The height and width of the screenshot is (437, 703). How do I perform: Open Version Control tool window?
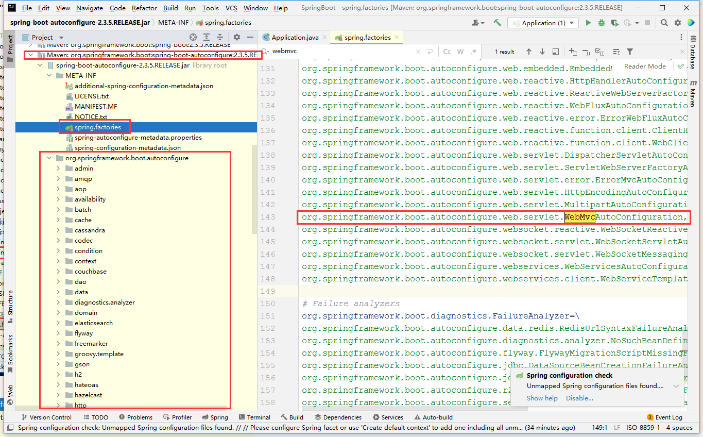click(46, 417)
